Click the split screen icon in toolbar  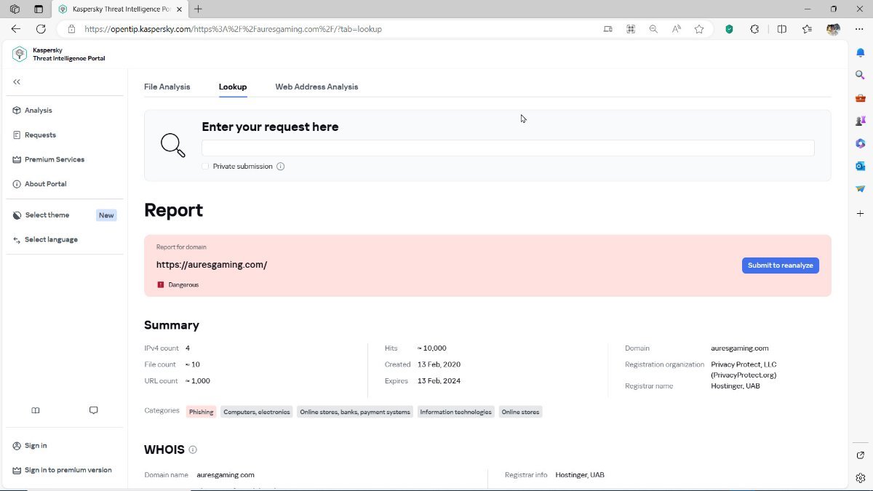[782, 29]
